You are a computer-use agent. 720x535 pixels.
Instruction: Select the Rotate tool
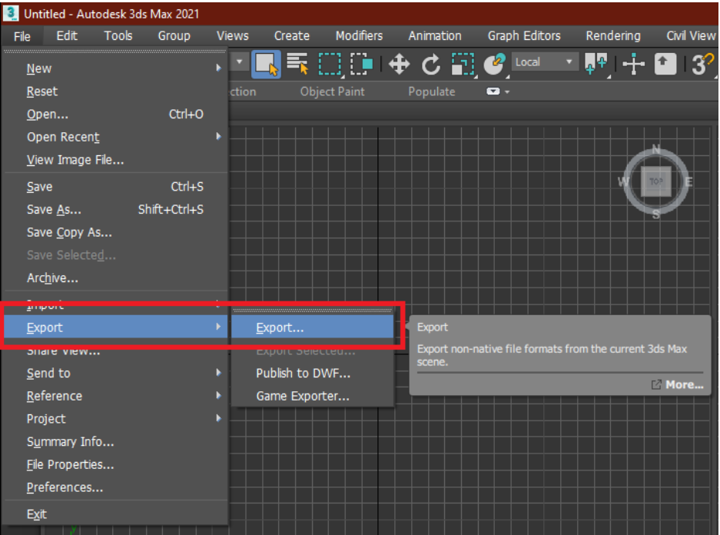[431, 64]
